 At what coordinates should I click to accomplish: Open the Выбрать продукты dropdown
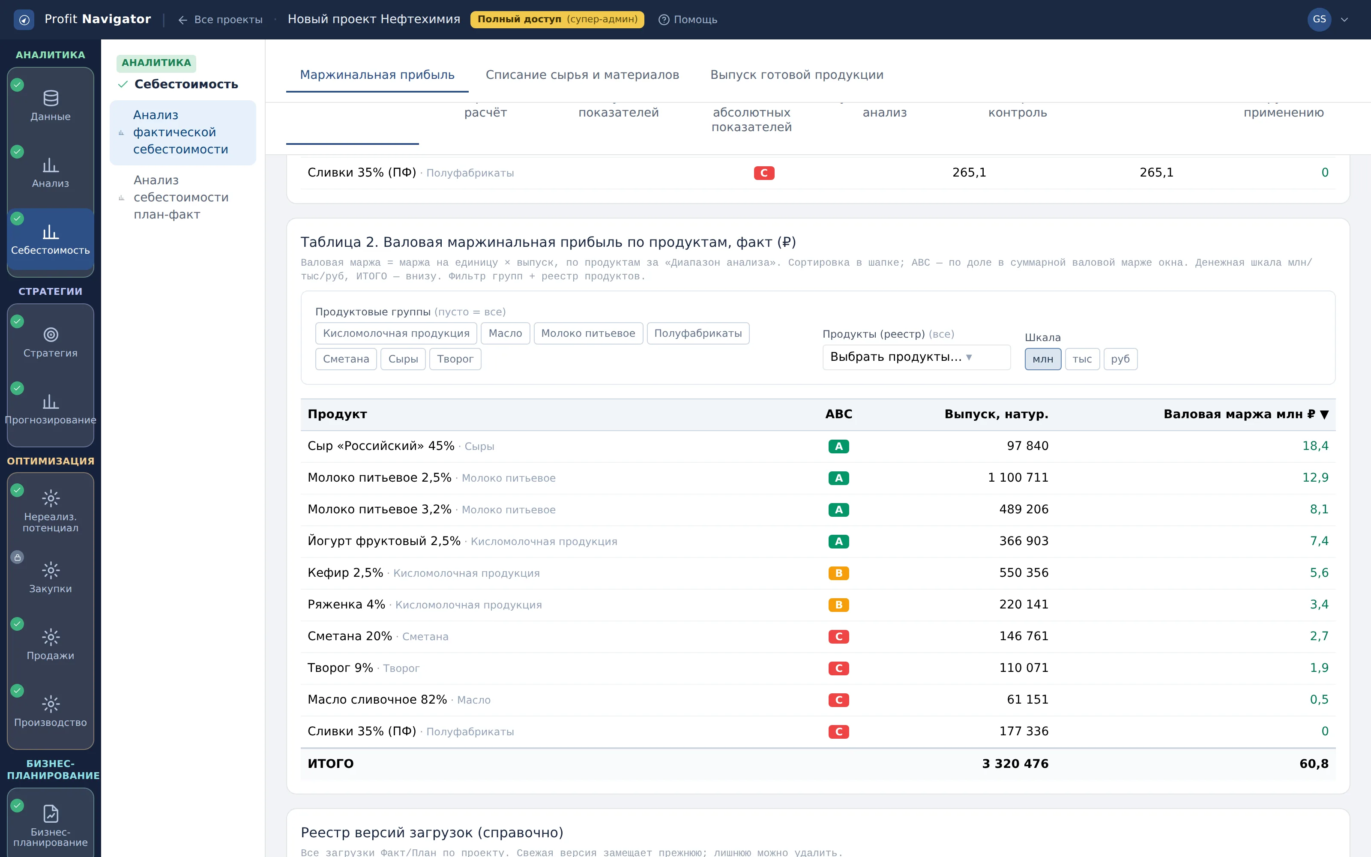tap(916, 357)
